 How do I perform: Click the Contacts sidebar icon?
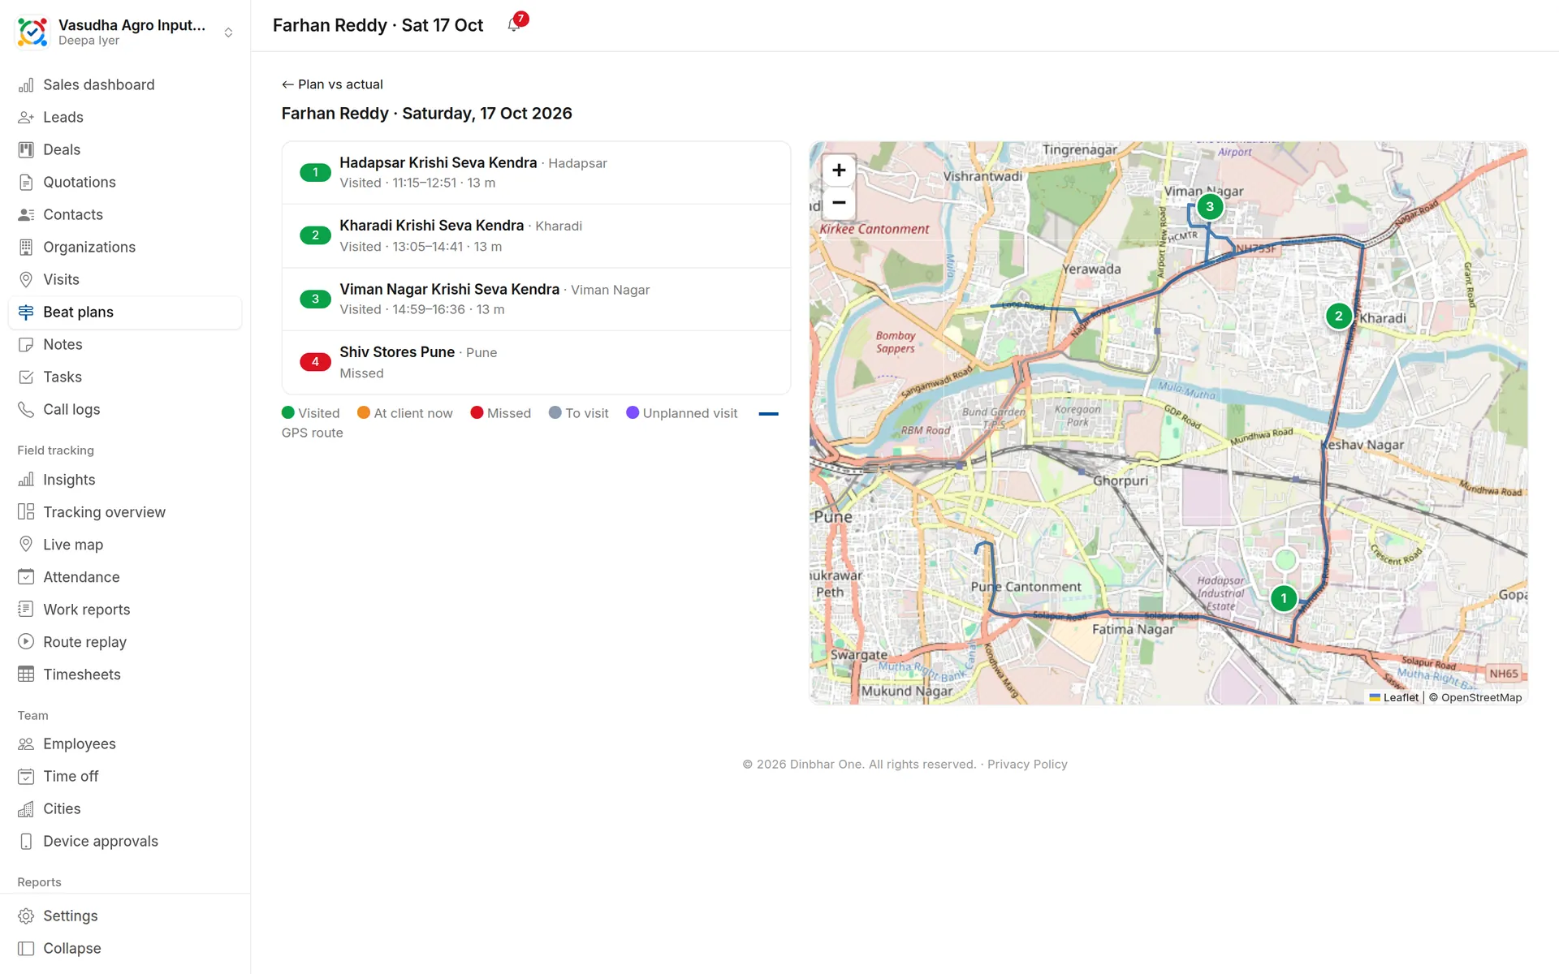click(x=26, y=215)
